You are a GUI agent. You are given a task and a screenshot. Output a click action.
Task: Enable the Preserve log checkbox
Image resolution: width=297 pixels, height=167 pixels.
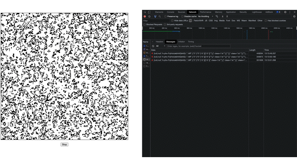point(166,17)
